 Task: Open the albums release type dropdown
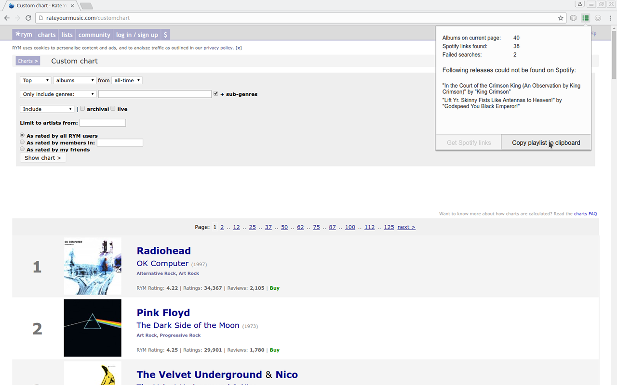point(75,80)
